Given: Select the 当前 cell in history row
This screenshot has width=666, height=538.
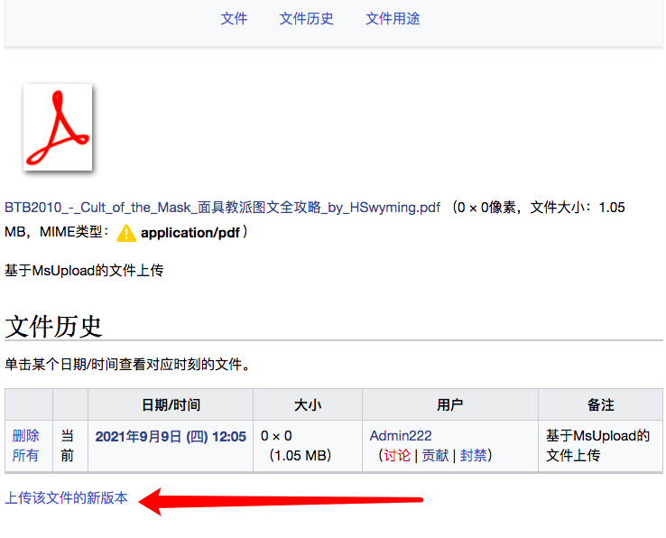Looking at the screenshot, I should (x=70, y=446).
